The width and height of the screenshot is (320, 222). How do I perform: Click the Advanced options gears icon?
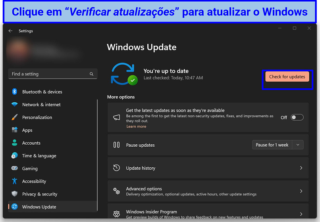[117, 191]
